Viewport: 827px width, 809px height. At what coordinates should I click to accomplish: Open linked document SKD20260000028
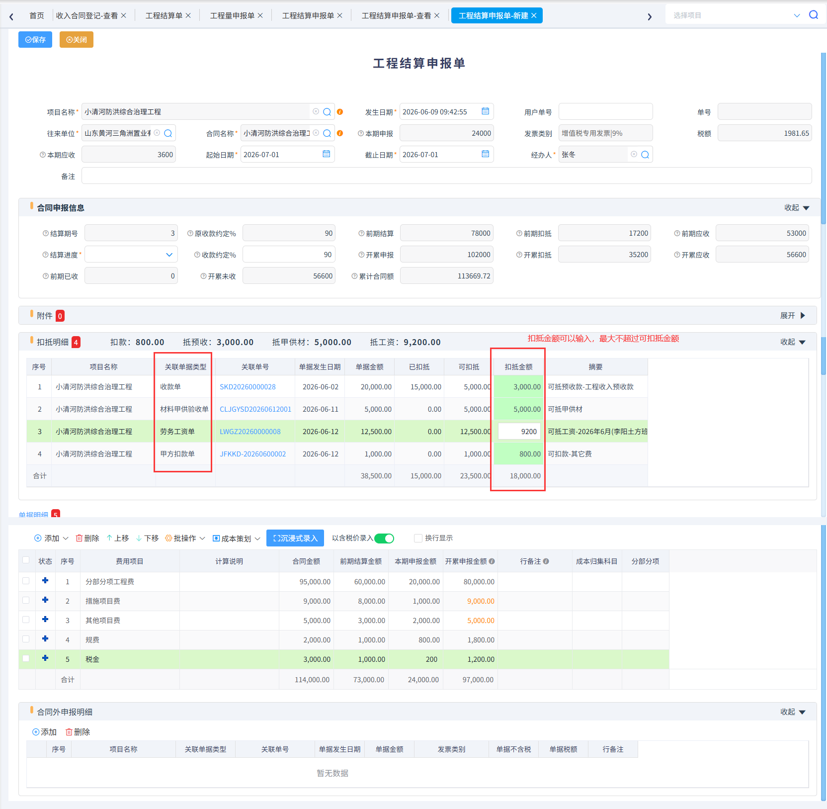tap(248, 387)
